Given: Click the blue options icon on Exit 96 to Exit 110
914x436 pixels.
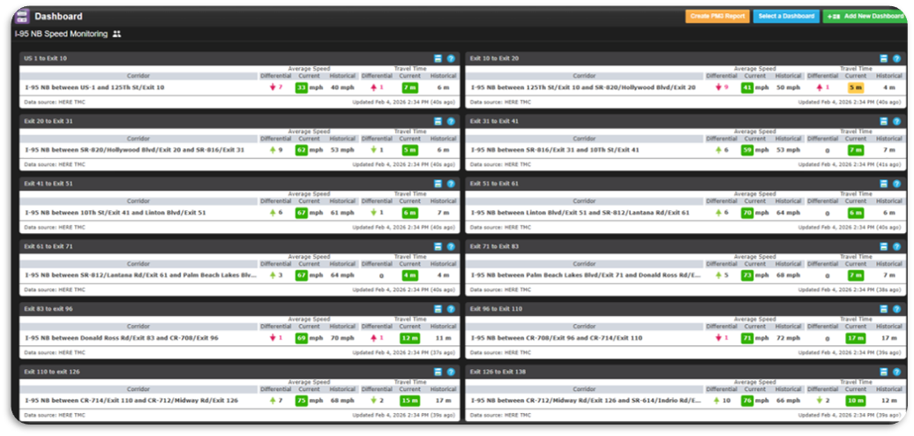Looking at the screenshot, I should [x=884, y=309].
